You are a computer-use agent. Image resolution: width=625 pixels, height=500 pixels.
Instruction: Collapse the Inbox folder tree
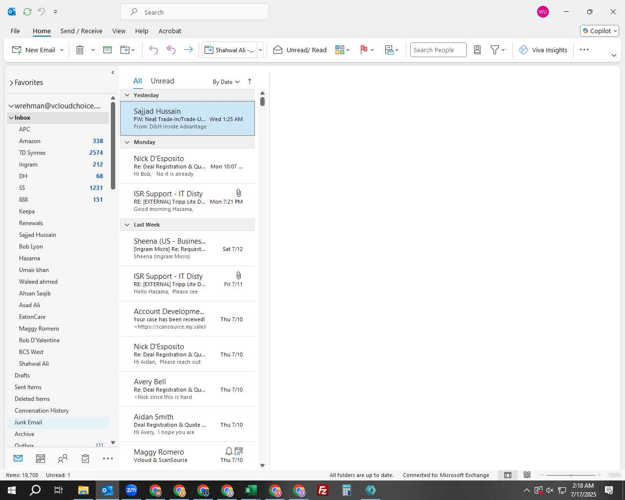click(11, 118)
